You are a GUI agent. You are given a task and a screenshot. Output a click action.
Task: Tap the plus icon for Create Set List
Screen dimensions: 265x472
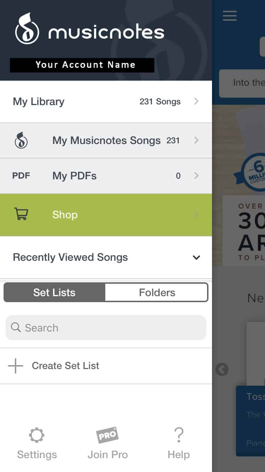pos(16,366)
